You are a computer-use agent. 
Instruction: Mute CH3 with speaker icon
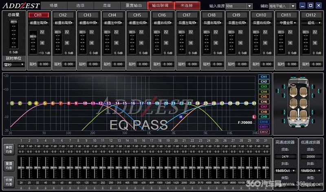[92, 43]
